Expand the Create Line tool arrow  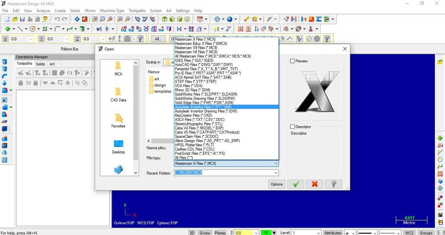coord(26,29)
